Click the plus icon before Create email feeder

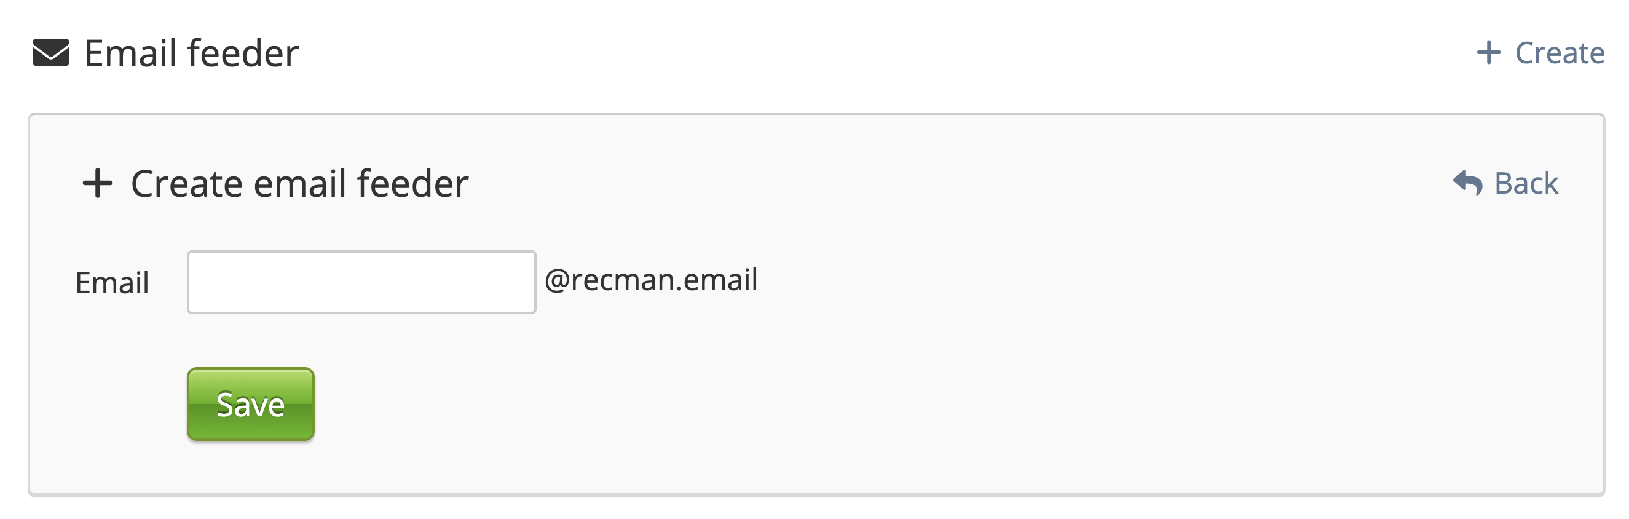[x=97, y=183]
